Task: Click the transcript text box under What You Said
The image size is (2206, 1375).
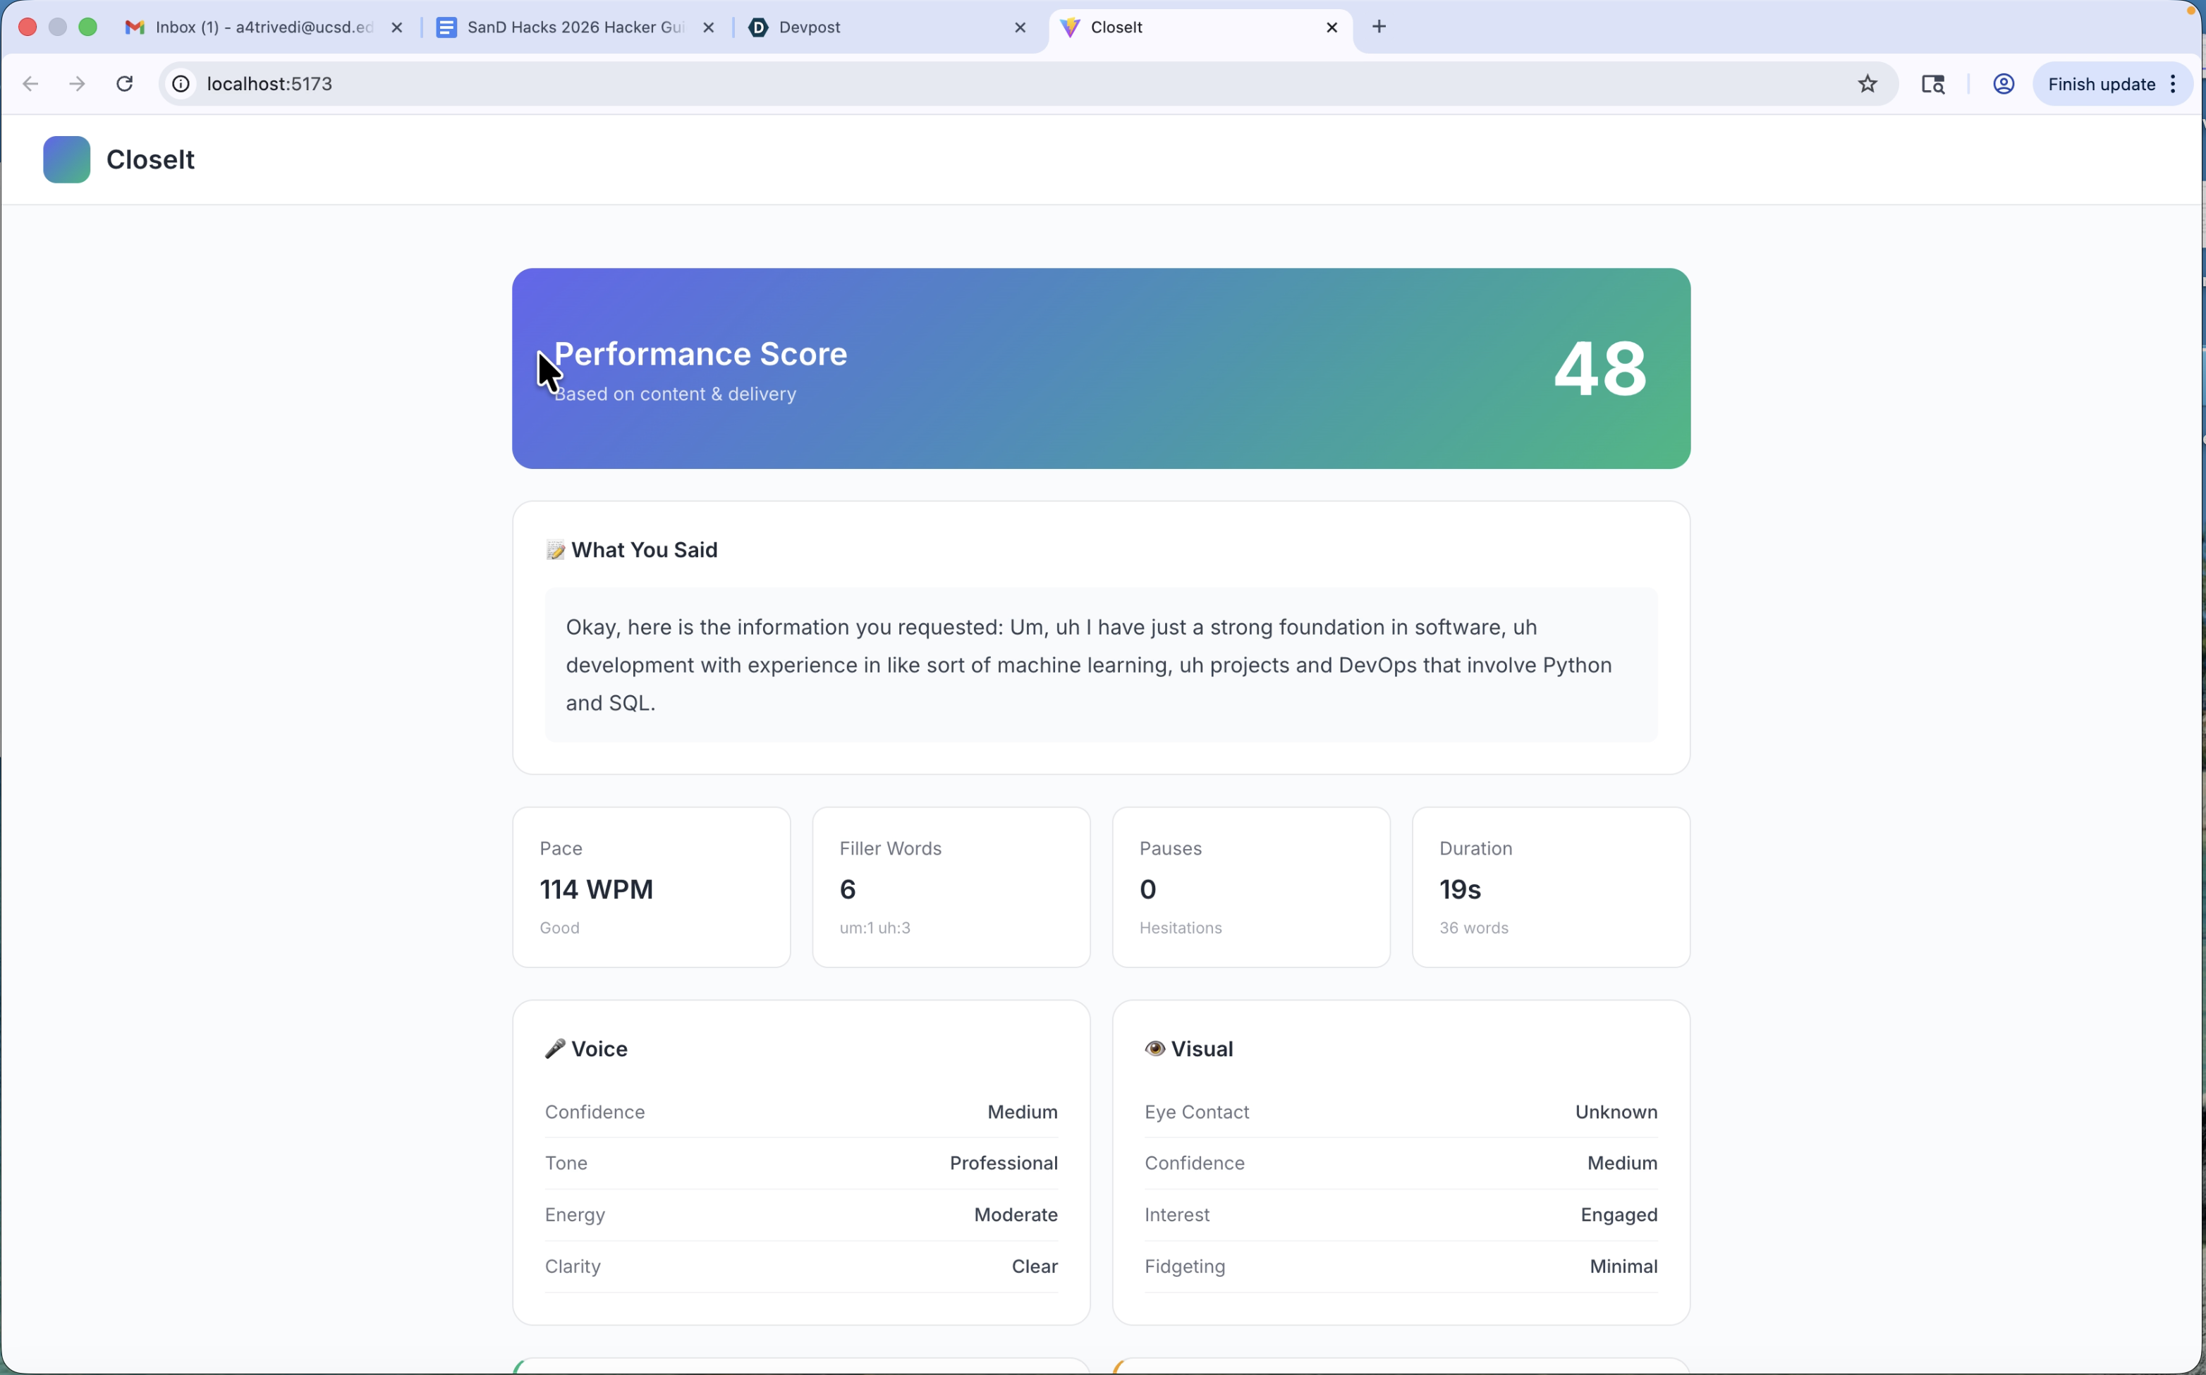Action: click(1100, 664)
